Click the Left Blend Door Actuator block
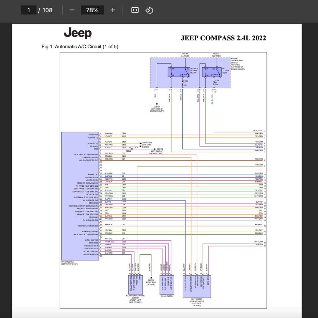Image resolution: width=318 pixels, height=318 pixels. pyautogui.click(x=197, y=286)
